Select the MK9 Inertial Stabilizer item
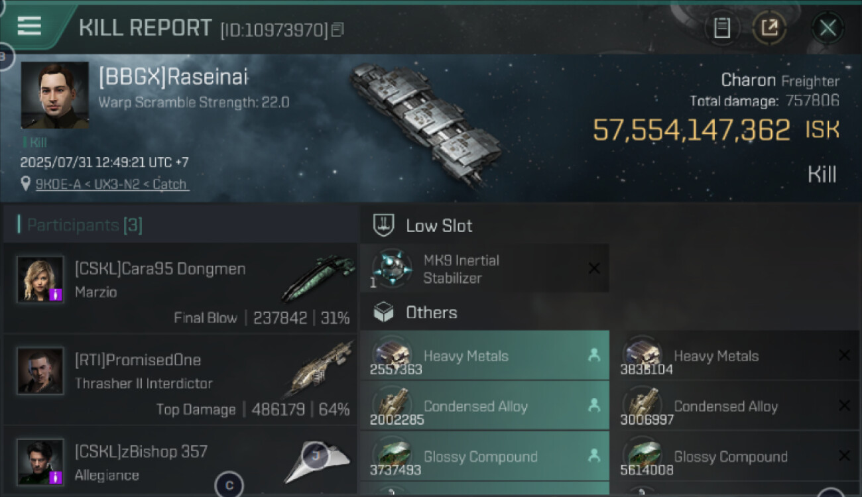Viewport: 862px width, 497px height. (484, 268)
